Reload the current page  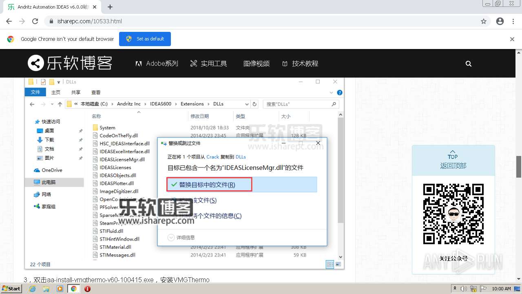35,21
